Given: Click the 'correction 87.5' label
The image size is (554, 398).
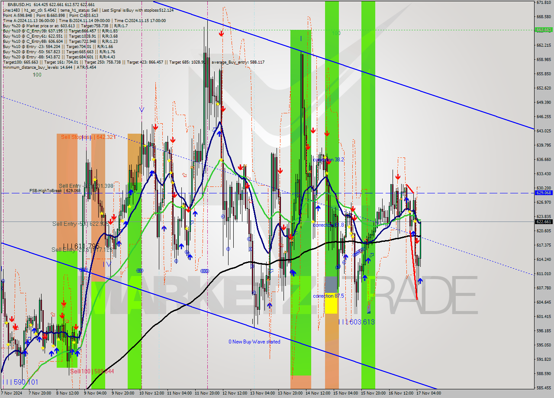Looking at the screenshot, I should tap(329, 296).
